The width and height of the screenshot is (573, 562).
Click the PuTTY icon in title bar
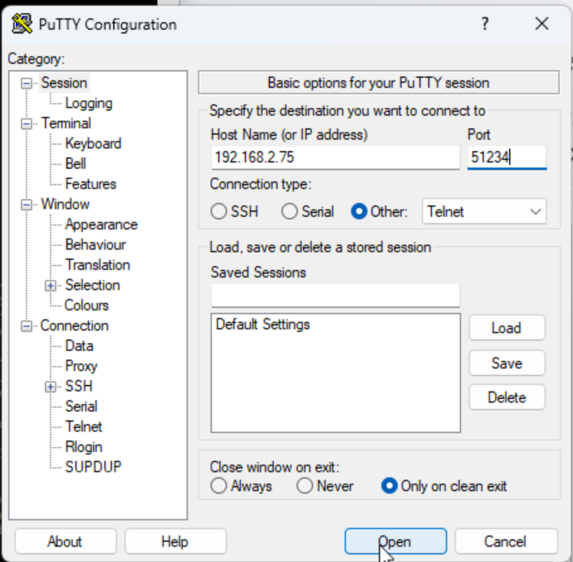pos(22,25)
